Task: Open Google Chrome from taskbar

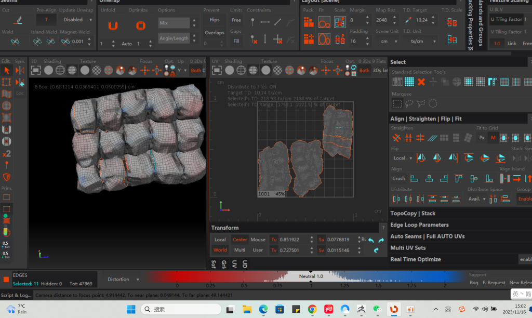Action: tap(312, 309)
